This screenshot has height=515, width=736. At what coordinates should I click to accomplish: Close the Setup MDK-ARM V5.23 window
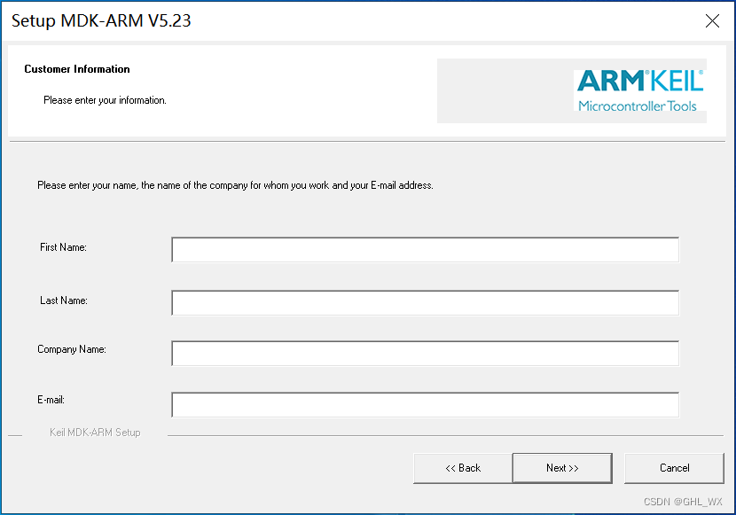[712, 20]
